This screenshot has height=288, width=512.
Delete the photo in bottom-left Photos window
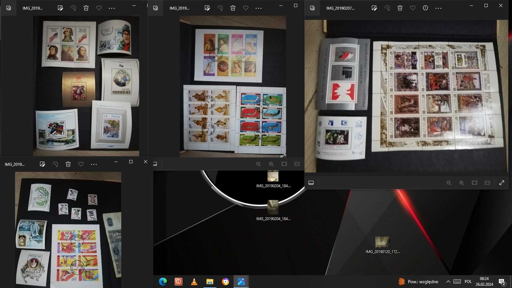[x=68, y=164]
